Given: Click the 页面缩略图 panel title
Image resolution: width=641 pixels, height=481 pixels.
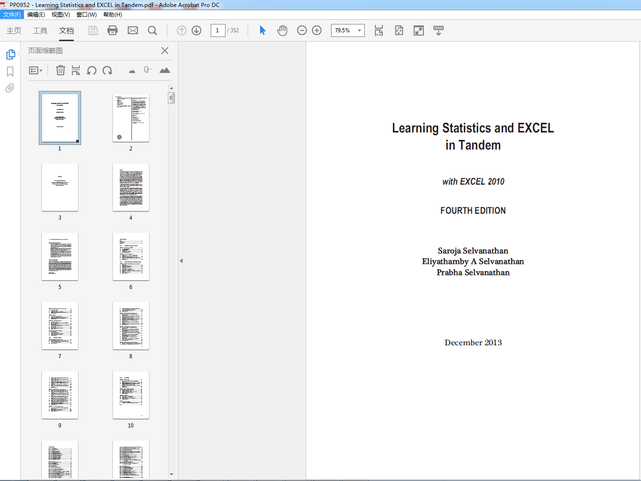Looking at the screenshot, I should point(45,50).
